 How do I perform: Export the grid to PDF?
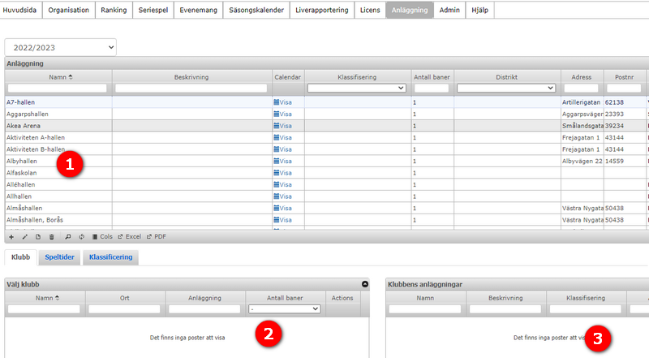[x=157, y=236]
